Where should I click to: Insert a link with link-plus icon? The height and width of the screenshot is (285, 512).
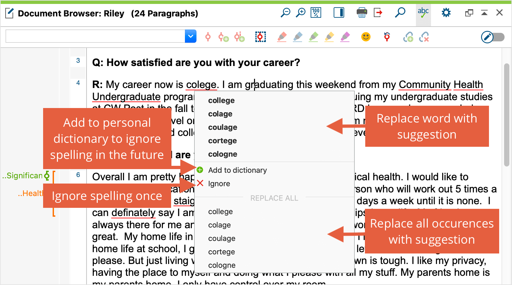coord(408,37)
